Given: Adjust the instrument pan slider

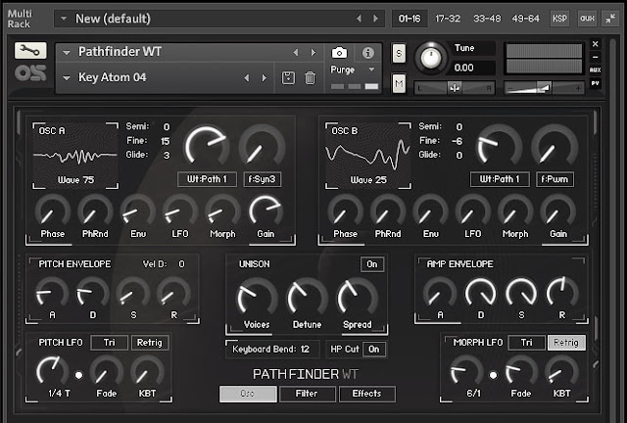Looking at the screenshot, I should coord(455,87).
